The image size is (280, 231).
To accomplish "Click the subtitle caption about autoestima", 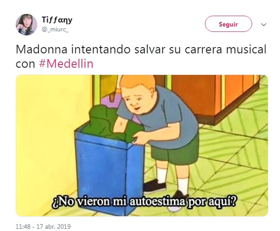I will point(144,202).
